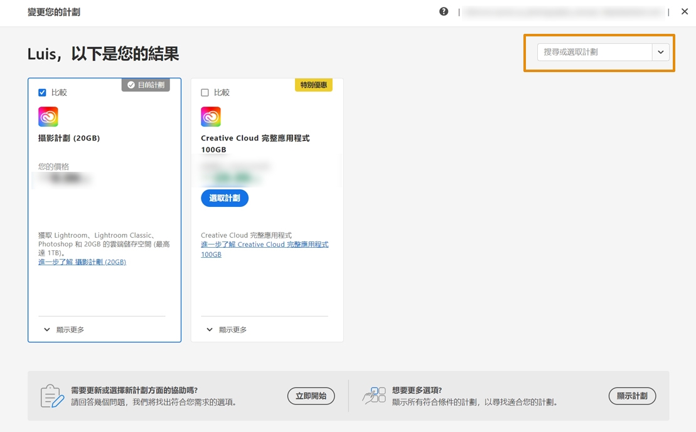
Task: Expand 顯示更多 on Creative Cloud 完整應用程式 card
Action: coord(227,330)
